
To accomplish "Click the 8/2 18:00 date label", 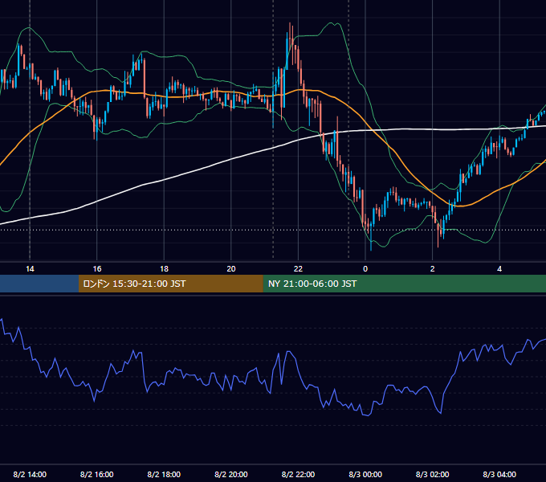I will pos(164,474).
